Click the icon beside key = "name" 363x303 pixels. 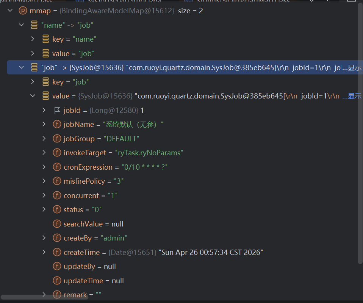[45, 39]
